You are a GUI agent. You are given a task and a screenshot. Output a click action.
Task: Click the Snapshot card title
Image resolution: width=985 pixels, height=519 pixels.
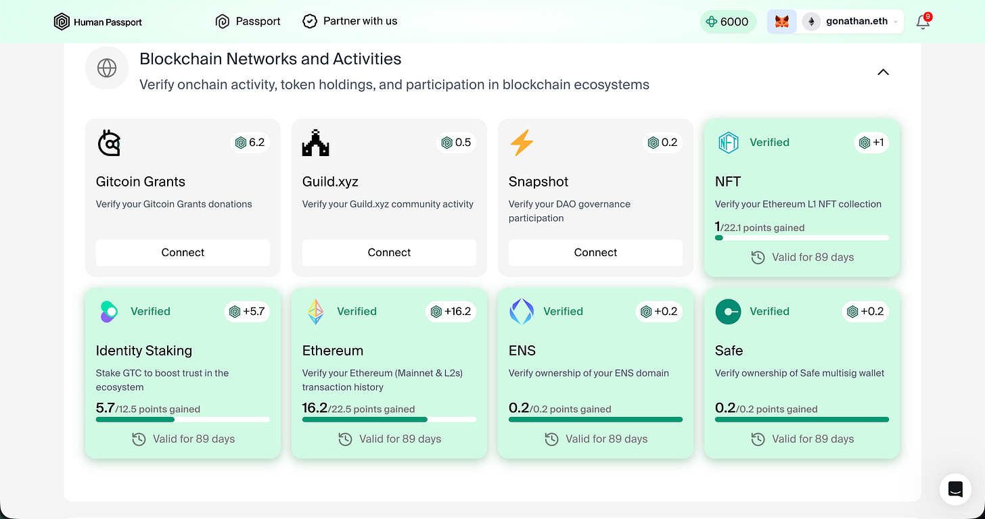tap(539, 182)
